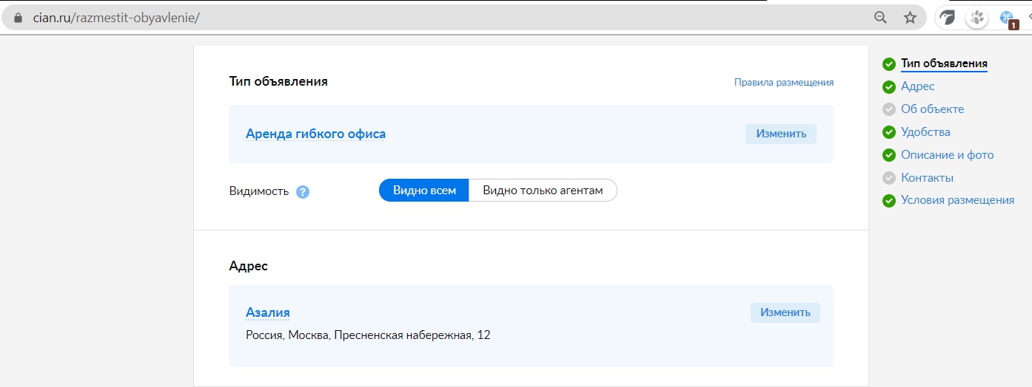Click the Видимость help question mark
The height and width of the screenshot is (387, 1032).
(x=302, y=191)
